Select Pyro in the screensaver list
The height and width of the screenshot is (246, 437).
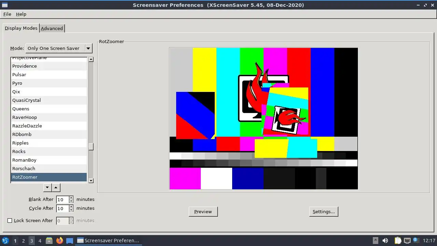[x=49, y=83]
